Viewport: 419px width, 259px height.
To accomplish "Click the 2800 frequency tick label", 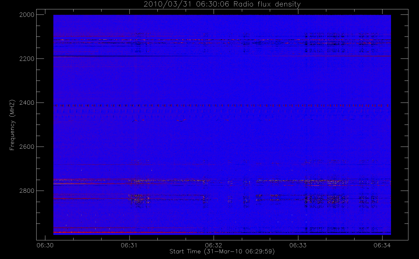I will pos(27,191).
